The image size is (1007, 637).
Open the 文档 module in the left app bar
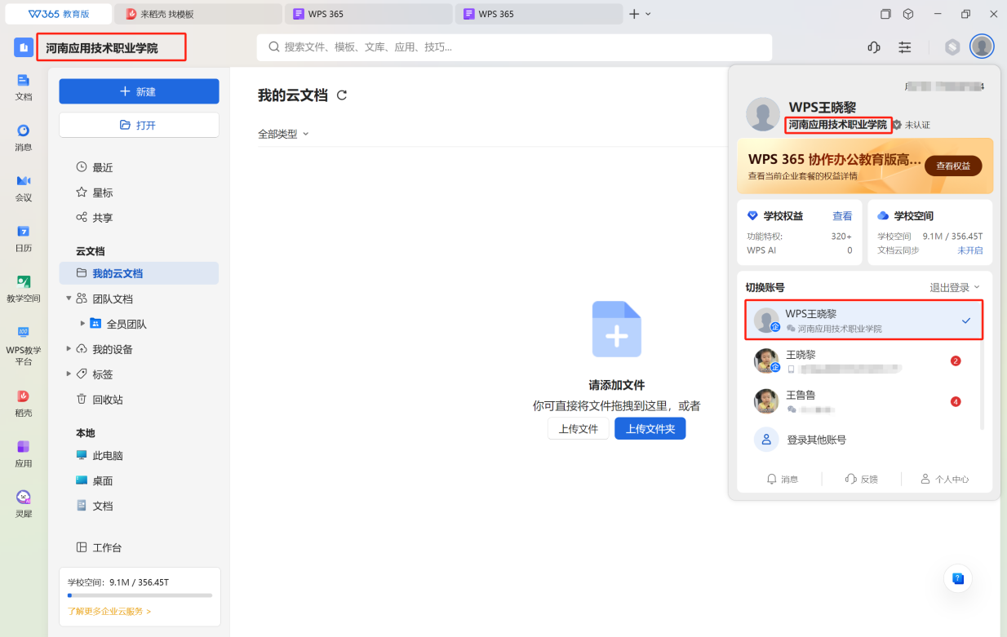(24, 86)
